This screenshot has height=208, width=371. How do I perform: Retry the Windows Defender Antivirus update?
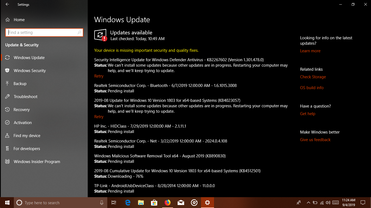pos(99,76)
